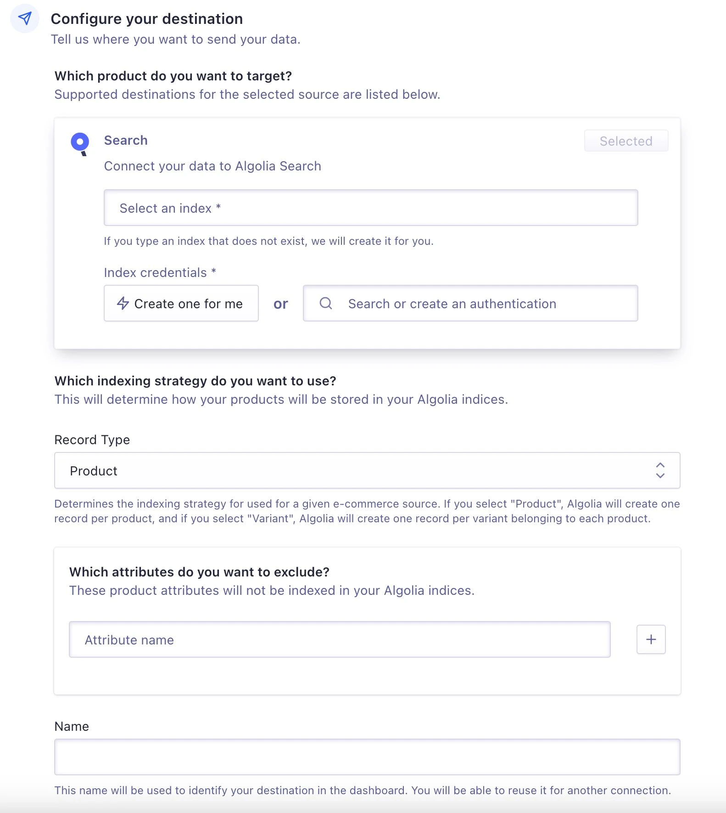This screenshot has width=726, height=813.
Task: Click the Selected badge on Search
Action: (x=626, y=141)
